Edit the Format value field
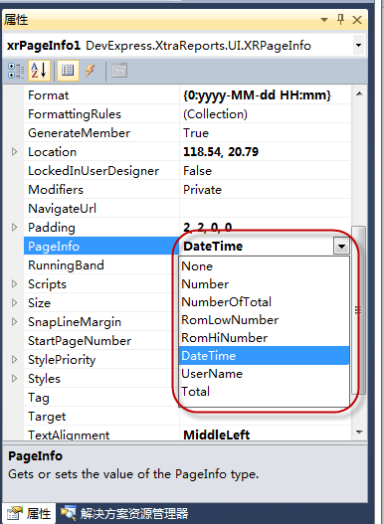 click(x=265, y=95)
